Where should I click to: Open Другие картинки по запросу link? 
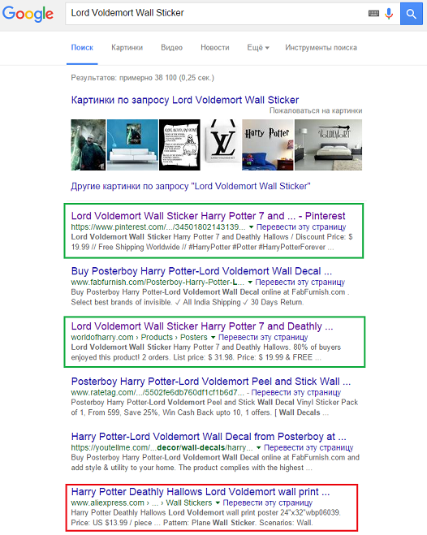tap(191, 186)
